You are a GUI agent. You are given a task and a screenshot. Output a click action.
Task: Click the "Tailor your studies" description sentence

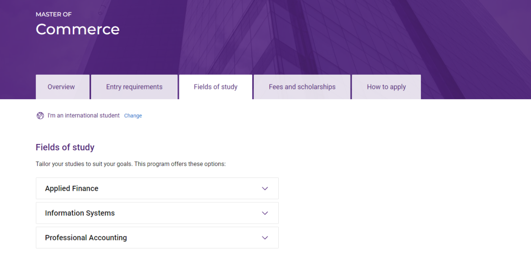point(131,164)
